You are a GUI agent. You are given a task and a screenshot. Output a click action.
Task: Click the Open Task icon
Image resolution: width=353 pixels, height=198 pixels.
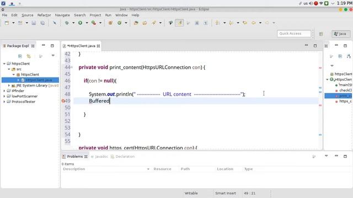tap(145, 23)
